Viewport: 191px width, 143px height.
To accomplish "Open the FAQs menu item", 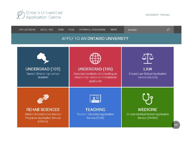I will pyautogui.click(x=71, y=30).
